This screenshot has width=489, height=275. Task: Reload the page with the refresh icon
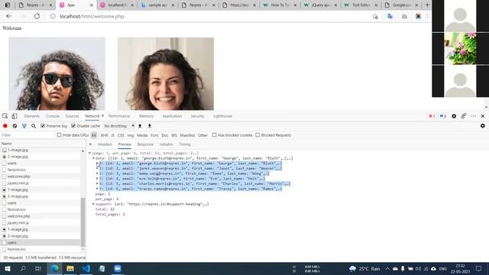click(37, 16)
